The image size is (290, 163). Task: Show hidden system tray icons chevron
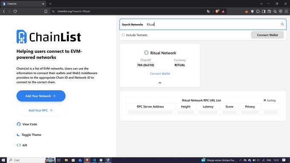point(241,160)
